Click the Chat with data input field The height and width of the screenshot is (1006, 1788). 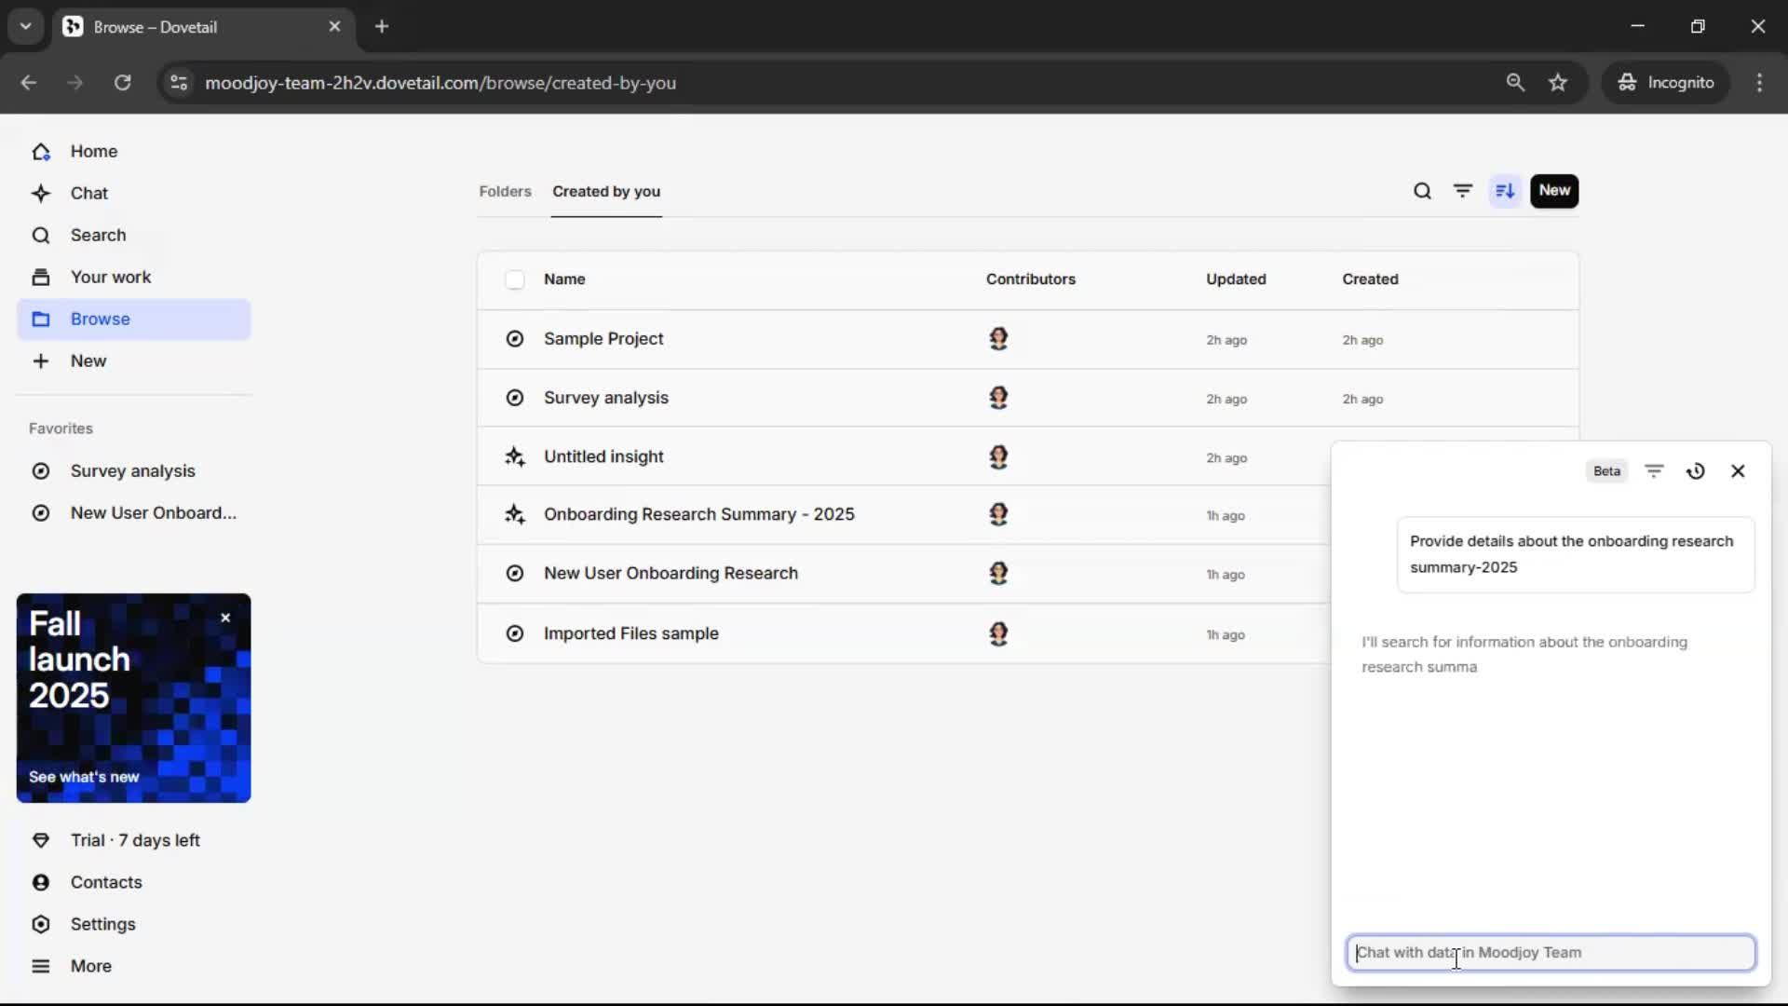coord(1551,952)
